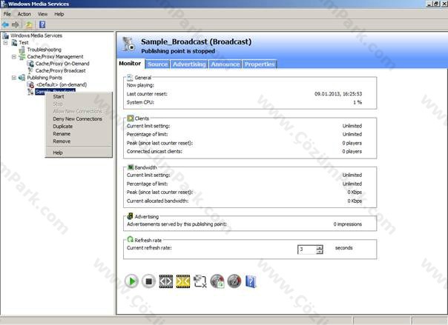Increase refresh rate with up spinner arrow
Viewport: 448px width, 325px height.
click(x=320, y=247)
